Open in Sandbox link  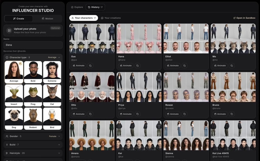tap(244, 18)
